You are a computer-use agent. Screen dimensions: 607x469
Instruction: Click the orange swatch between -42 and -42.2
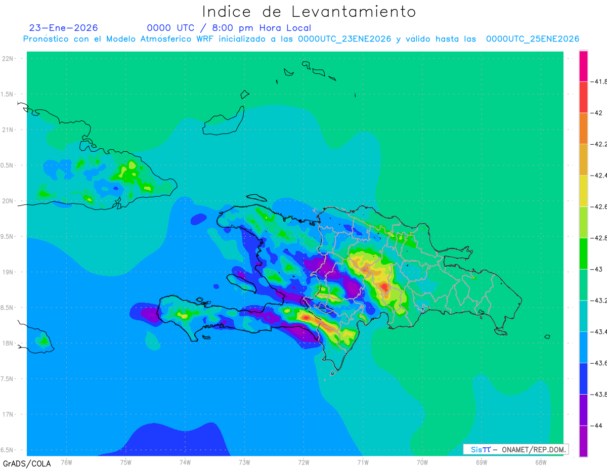(583, 129)
